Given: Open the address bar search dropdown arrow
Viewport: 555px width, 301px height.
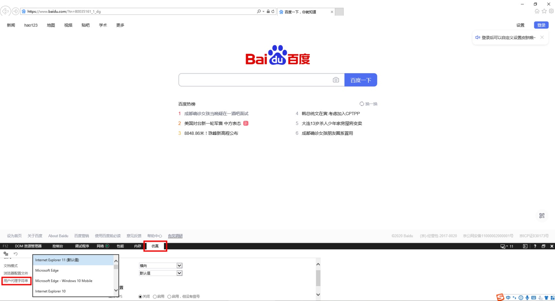Looking at the screenshot, I should pos(263,11).
